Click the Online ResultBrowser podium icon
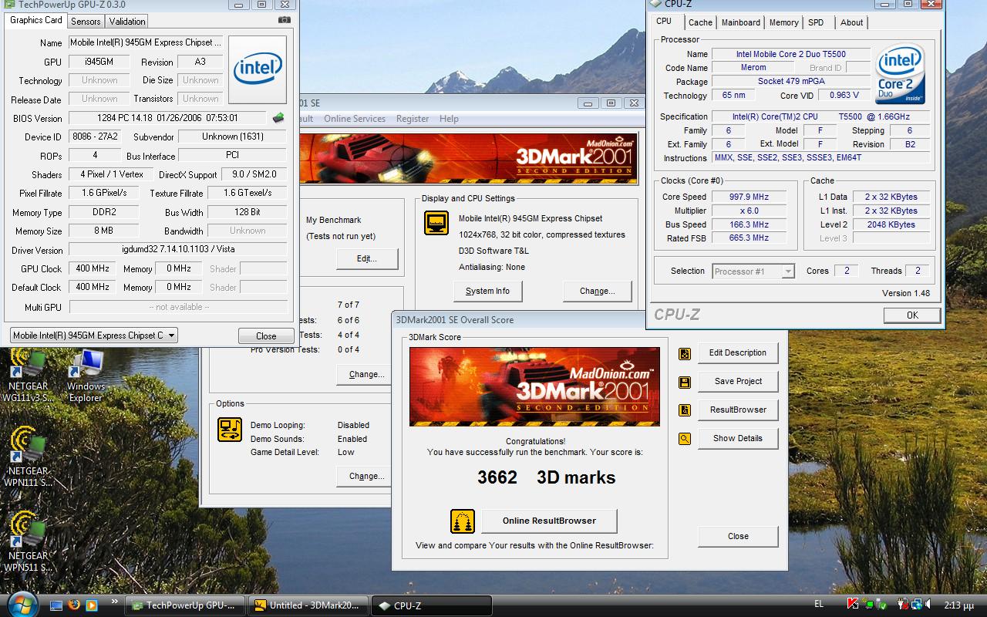987x617 pixels. pos(463,521)
